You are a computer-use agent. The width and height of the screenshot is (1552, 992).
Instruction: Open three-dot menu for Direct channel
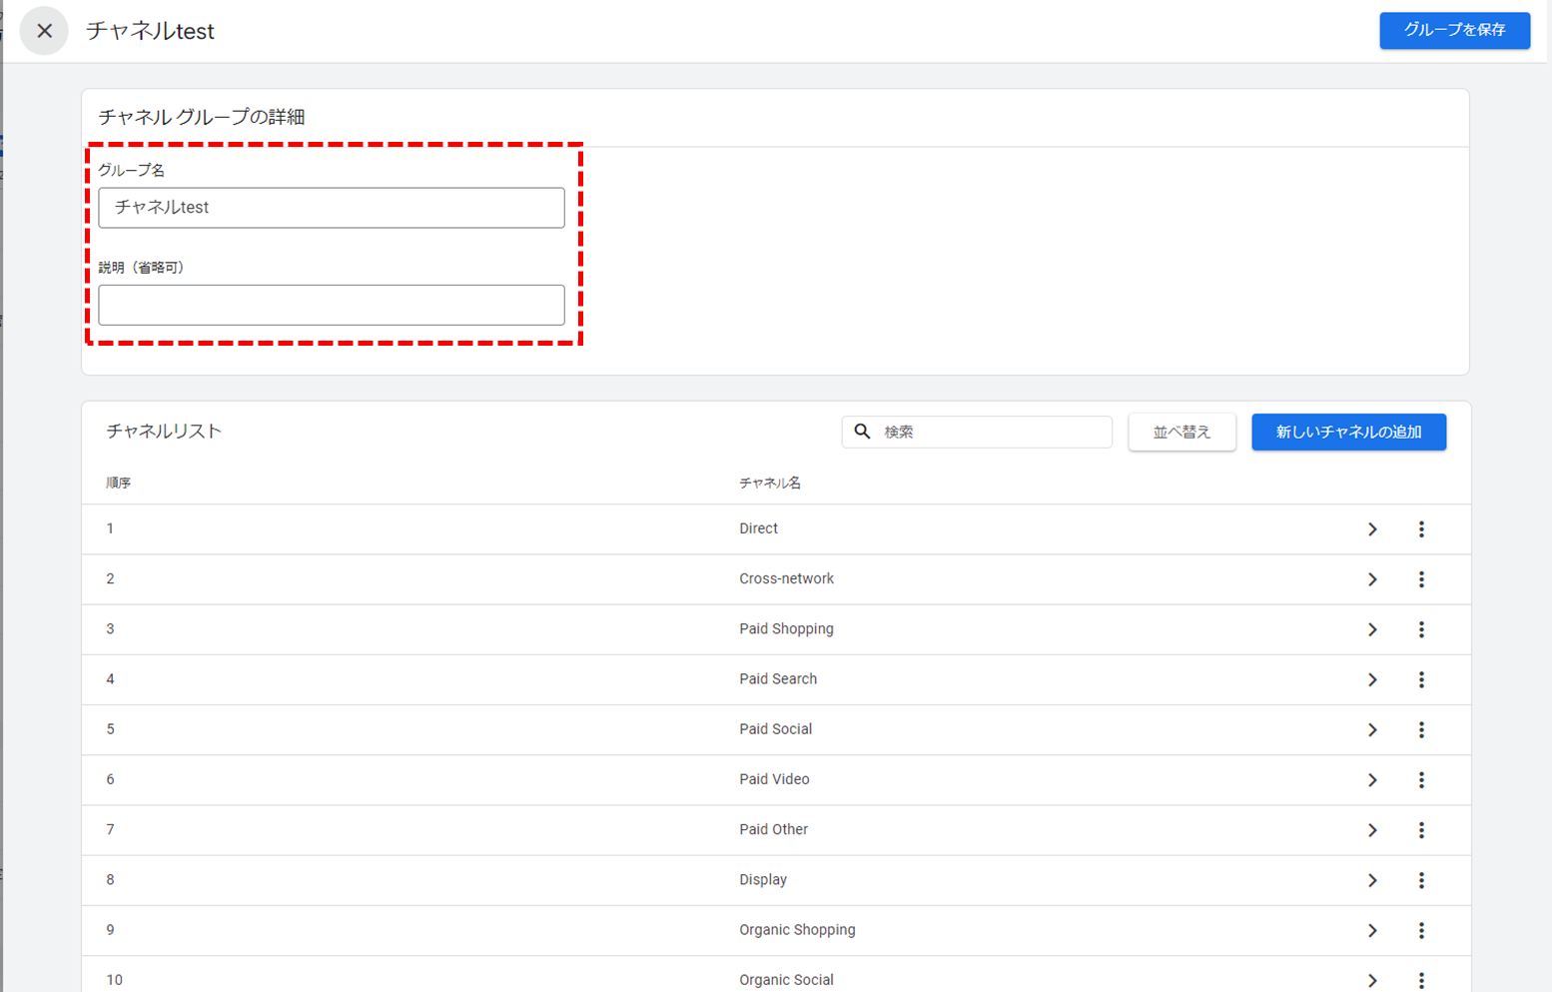tap(1421, 528)
